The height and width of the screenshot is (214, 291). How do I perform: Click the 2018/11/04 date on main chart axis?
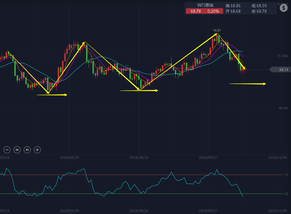click(x=278, y=158)
